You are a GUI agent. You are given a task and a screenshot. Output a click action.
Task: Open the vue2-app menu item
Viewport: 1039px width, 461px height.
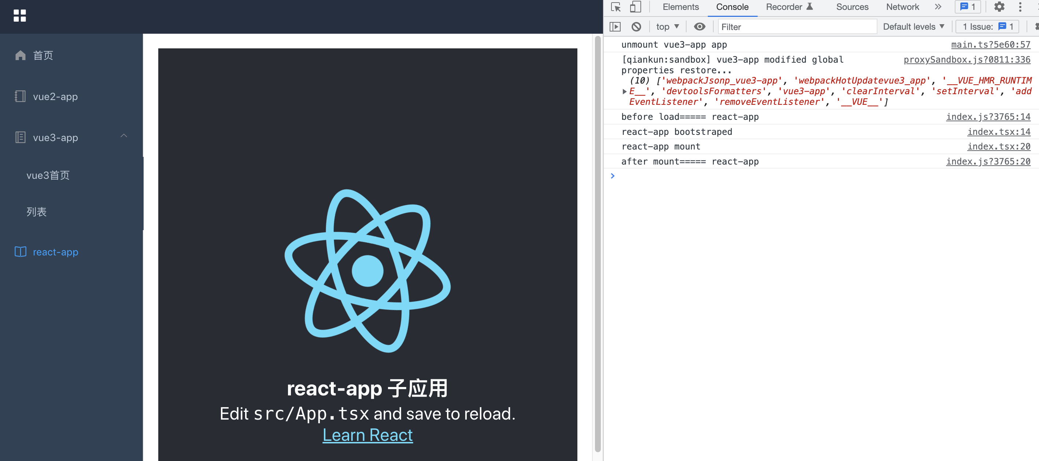71,96
